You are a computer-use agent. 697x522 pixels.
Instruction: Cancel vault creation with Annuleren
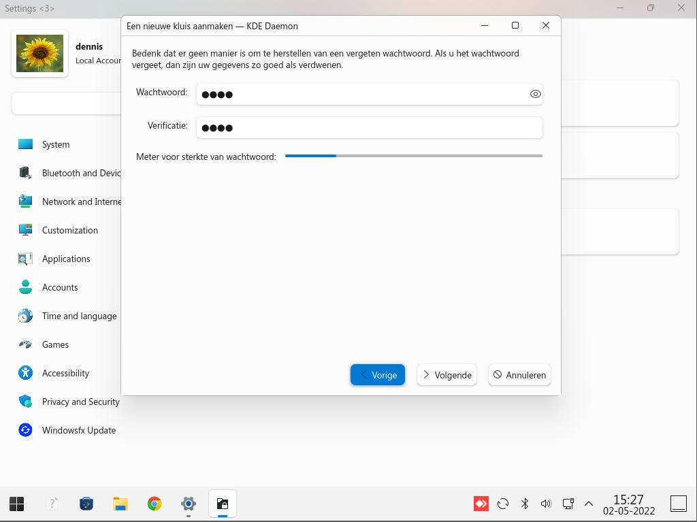(x=519, y=375)
